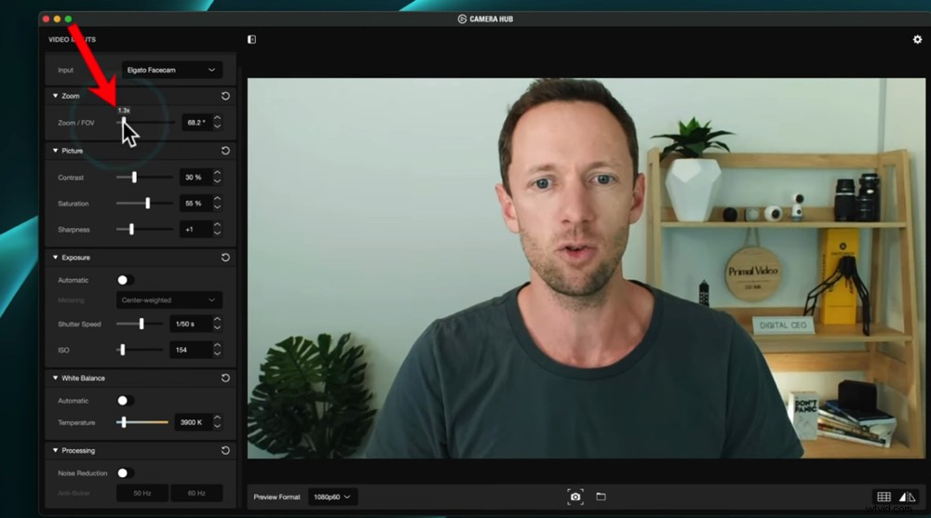Click the Sharpness slider handle
Image resolution: width=931 pixels, height=518 pixels.
(x=132, y=229)
